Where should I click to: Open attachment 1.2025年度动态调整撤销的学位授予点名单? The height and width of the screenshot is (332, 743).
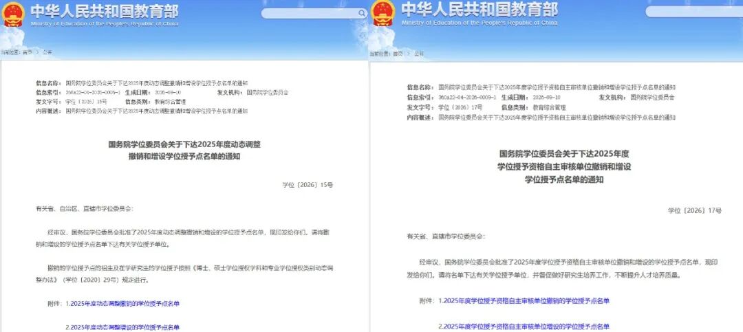[x=122, y=303]
